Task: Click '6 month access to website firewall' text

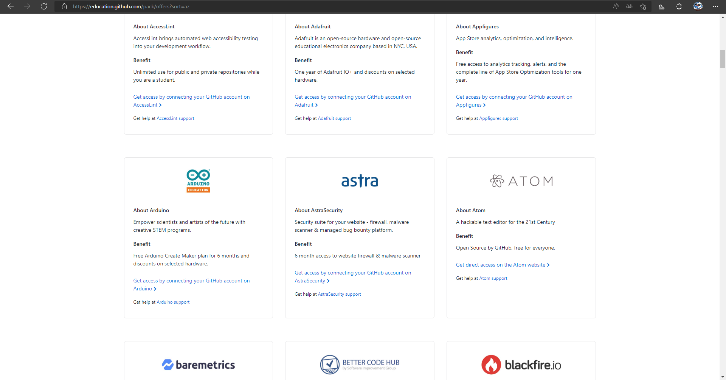Action: coord(357,256)
